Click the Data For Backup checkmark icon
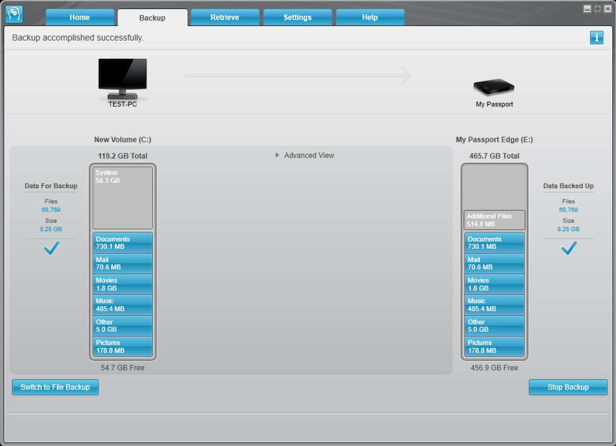Image resolution: width=616 pixels, height=446 pixels. click(52, 248)
